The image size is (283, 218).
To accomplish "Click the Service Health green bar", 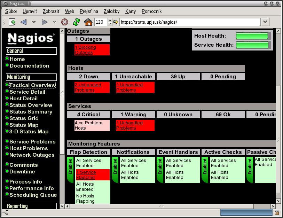I will (252, 45).
